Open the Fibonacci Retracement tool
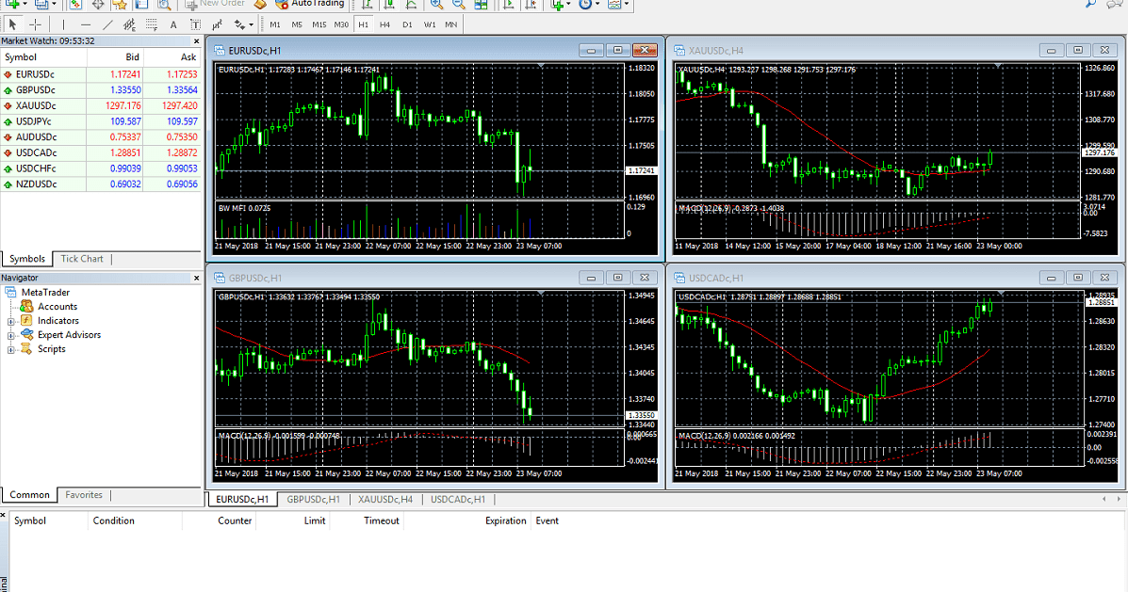 pyautogui.click(x=152, y=24)
